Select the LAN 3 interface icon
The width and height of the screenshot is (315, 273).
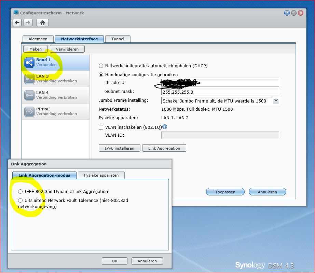29,78
